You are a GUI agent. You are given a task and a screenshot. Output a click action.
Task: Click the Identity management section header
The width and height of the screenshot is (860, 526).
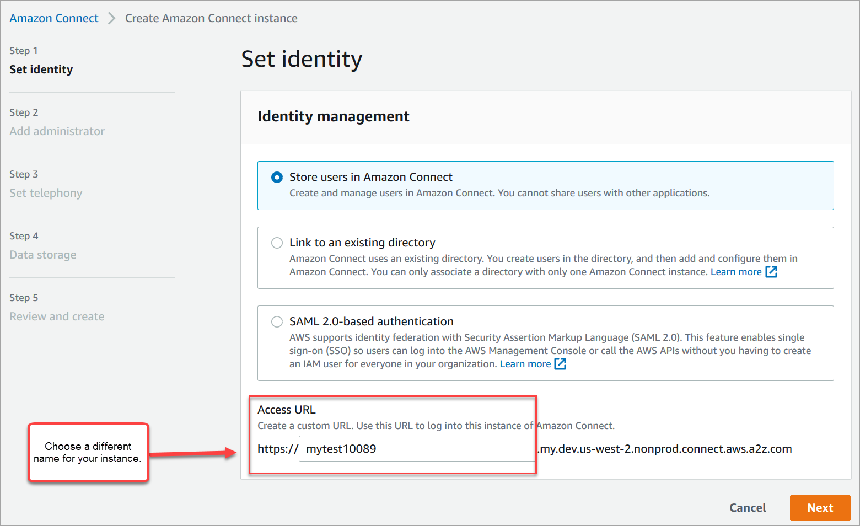click(x=333, y=116)
